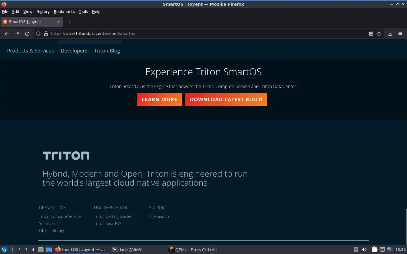Click the page vertical scrollbar thumb

(x=406, y=227)
